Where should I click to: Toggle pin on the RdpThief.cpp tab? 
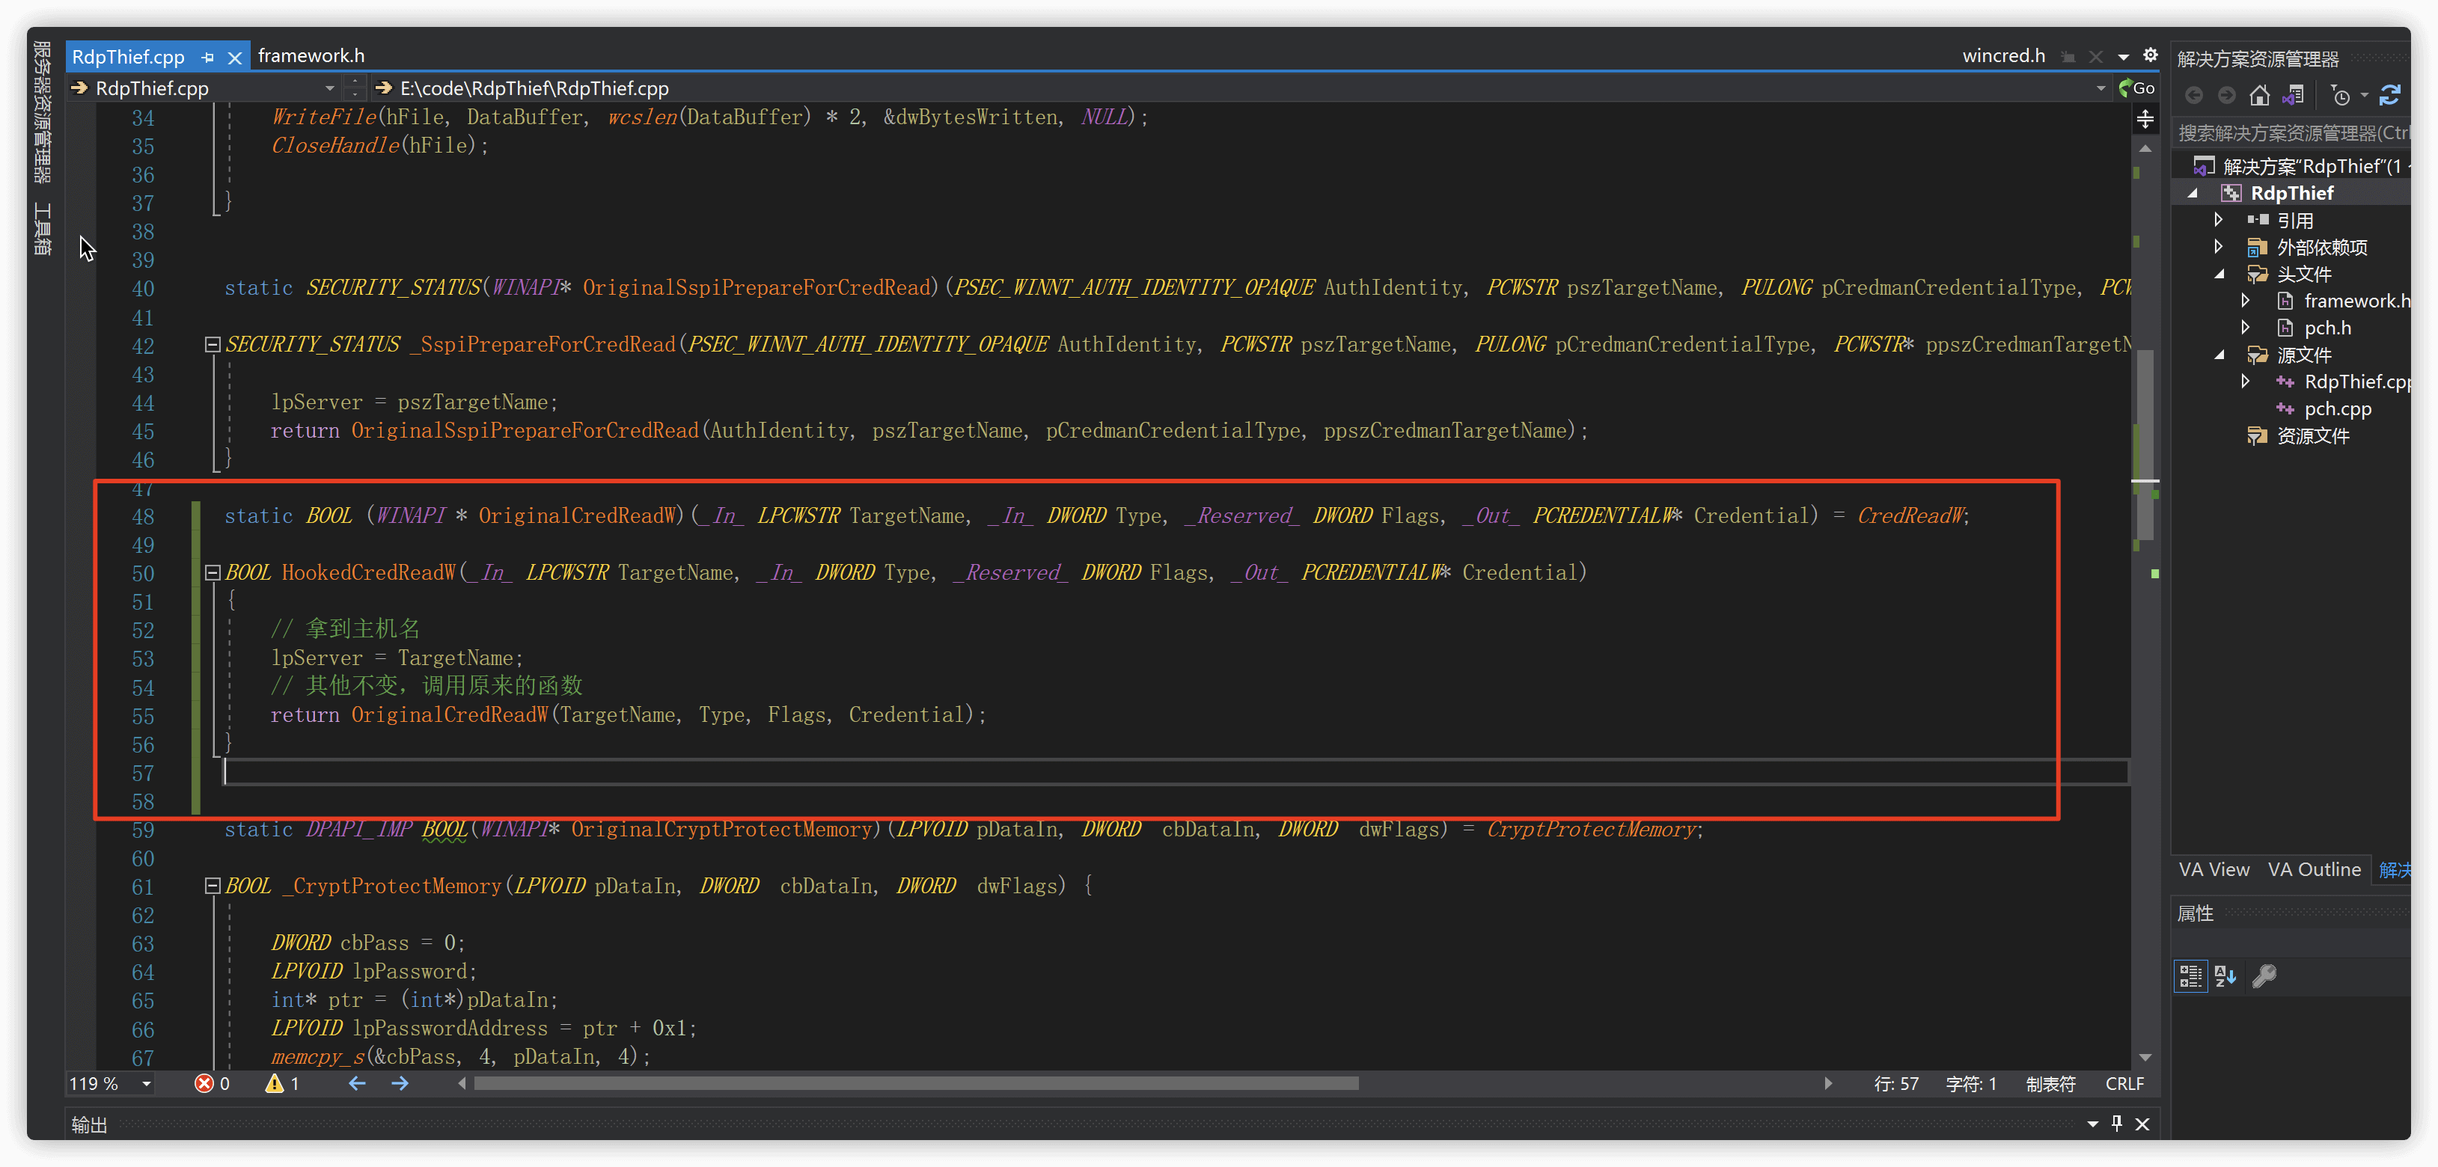pyautogui.click(x=207, y=58)
